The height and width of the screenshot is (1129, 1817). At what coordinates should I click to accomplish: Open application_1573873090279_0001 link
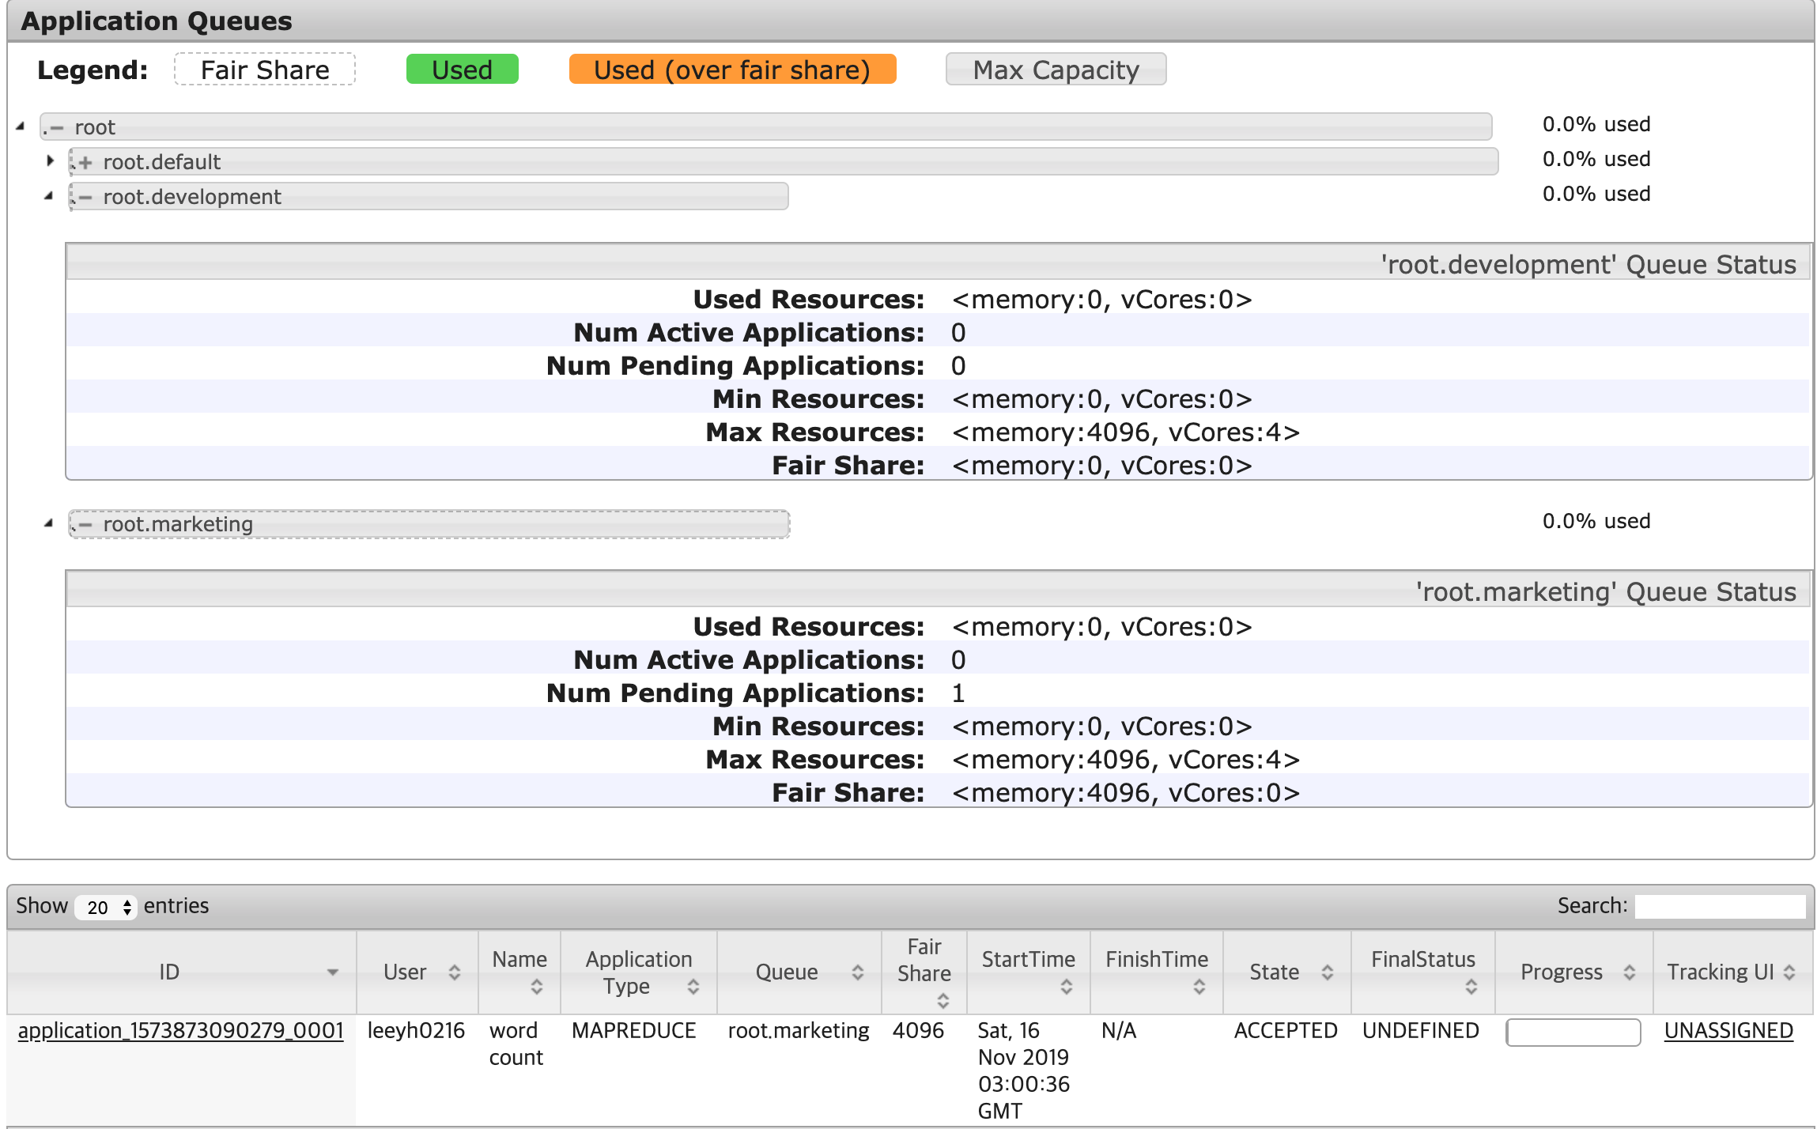tap(180, 1031)
